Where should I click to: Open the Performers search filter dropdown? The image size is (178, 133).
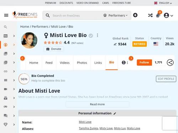click(x=116, y=16)
